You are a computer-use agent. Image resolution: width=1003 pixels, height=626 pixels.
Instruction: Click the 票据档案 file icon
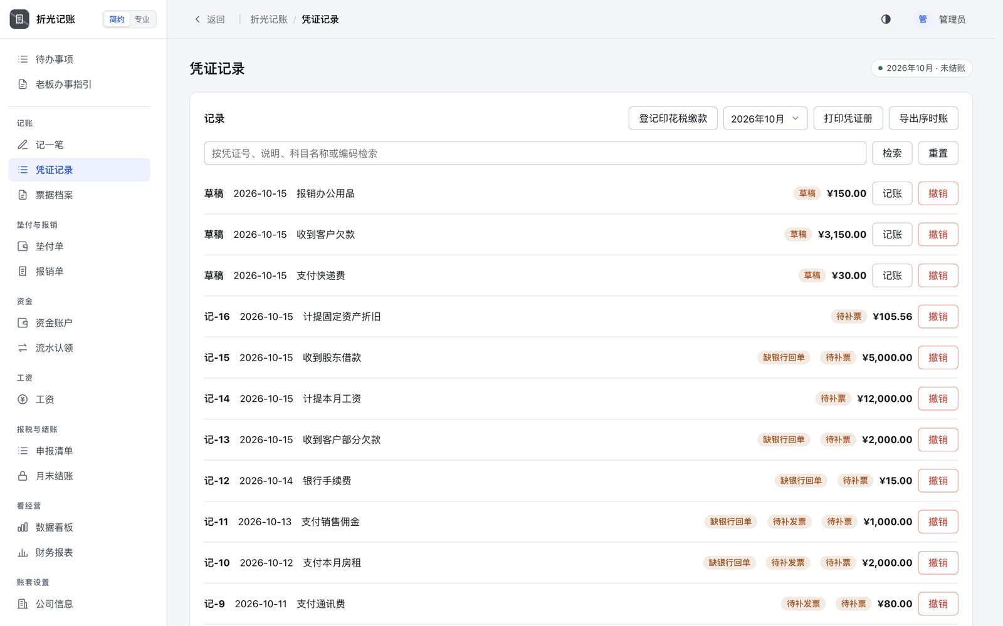pyautogui.click(x=23, y=195)
